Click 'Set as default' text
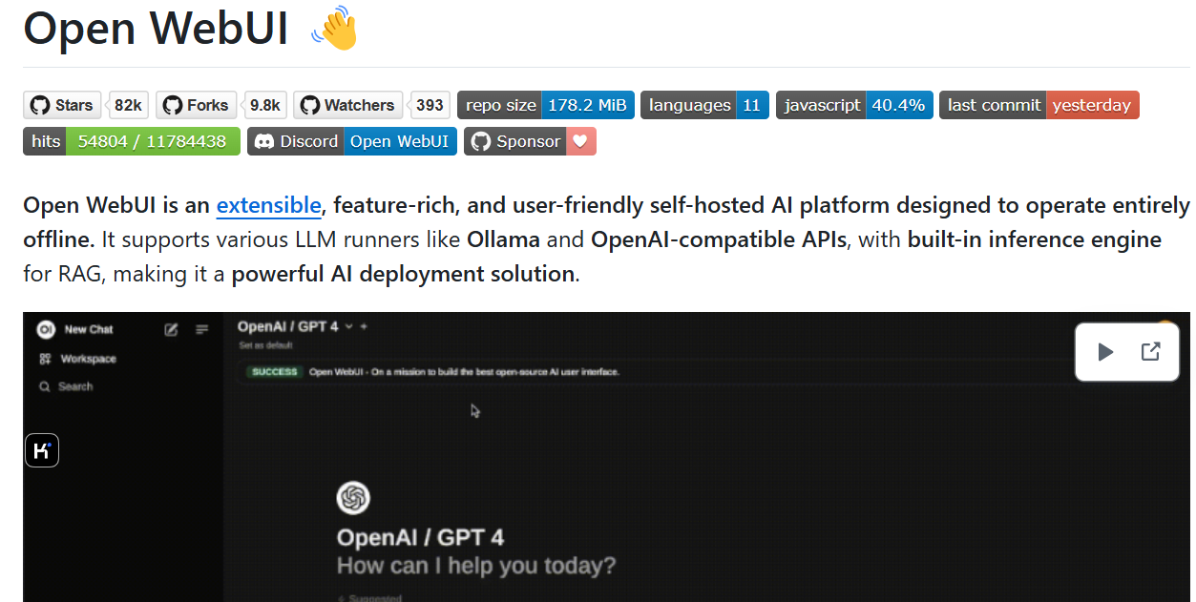This screenshot has width=1196, height=602. coord(264,345)
